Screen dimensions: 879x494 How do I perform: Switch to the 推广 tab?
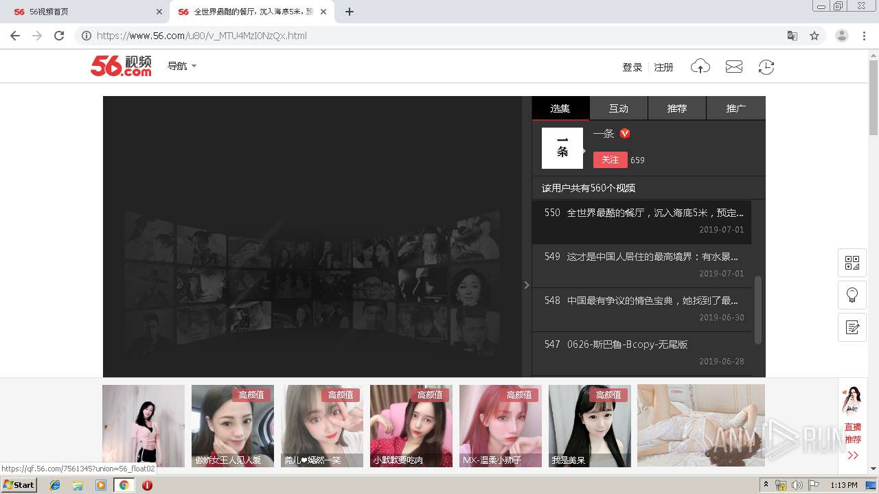click(x=736, y=108)
